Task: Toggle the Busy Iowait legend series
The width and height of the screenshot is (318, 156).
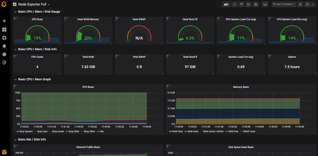Action: click(x=56, y=132)
